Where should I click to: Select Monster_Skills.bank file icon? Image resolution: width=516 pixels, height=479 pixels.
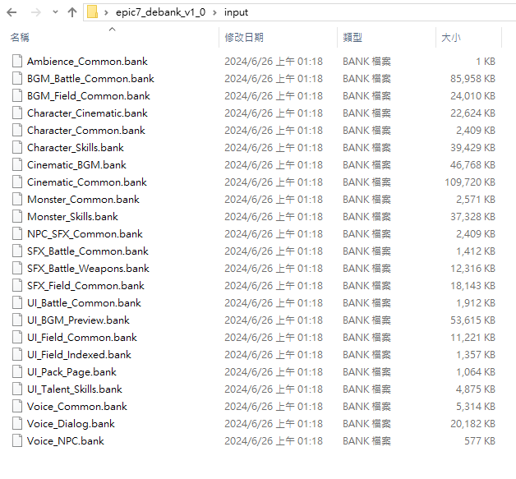[17, 216]
